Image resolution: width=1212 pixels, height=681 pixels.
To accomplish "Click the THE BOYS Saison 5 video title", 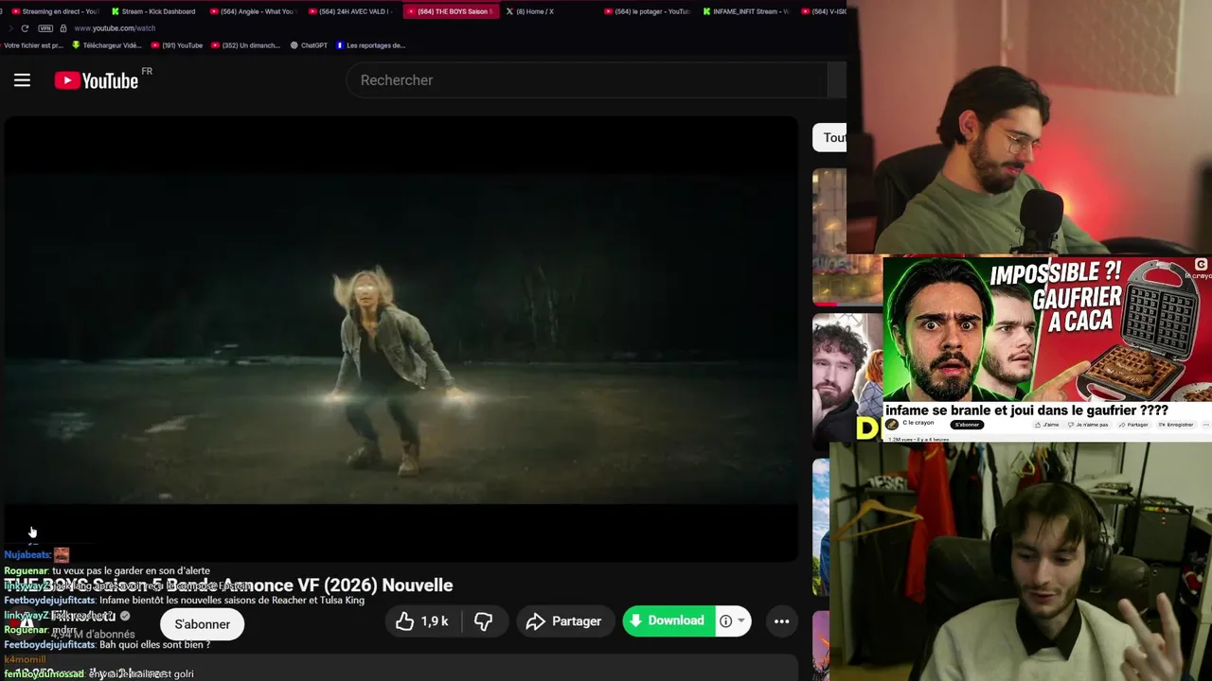I will coord(228,585).
